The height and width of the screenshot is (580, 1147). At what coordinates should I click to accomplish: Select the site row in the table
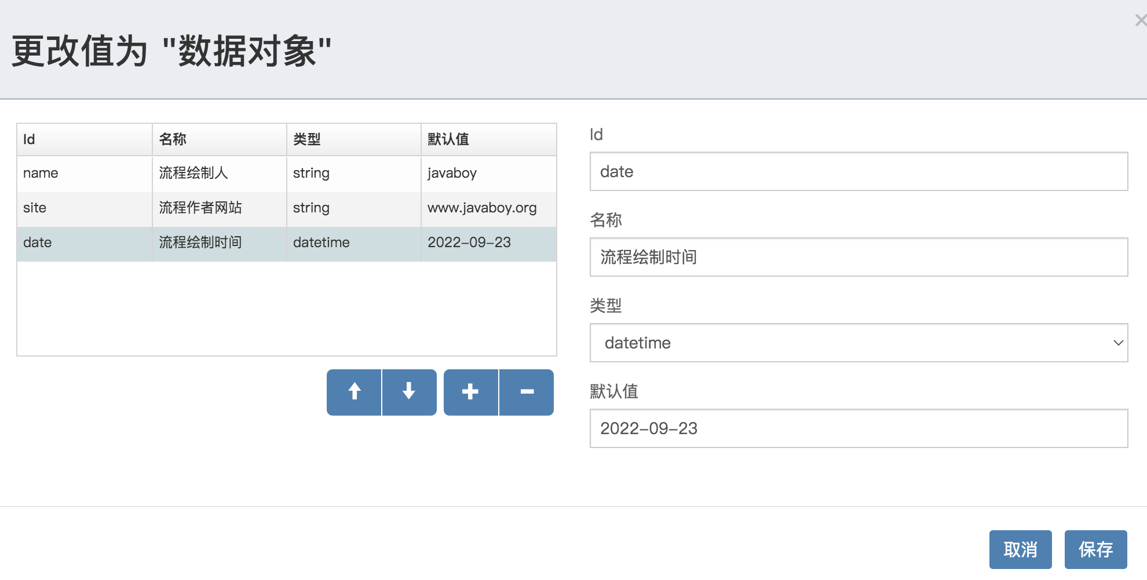coord(35,208)
